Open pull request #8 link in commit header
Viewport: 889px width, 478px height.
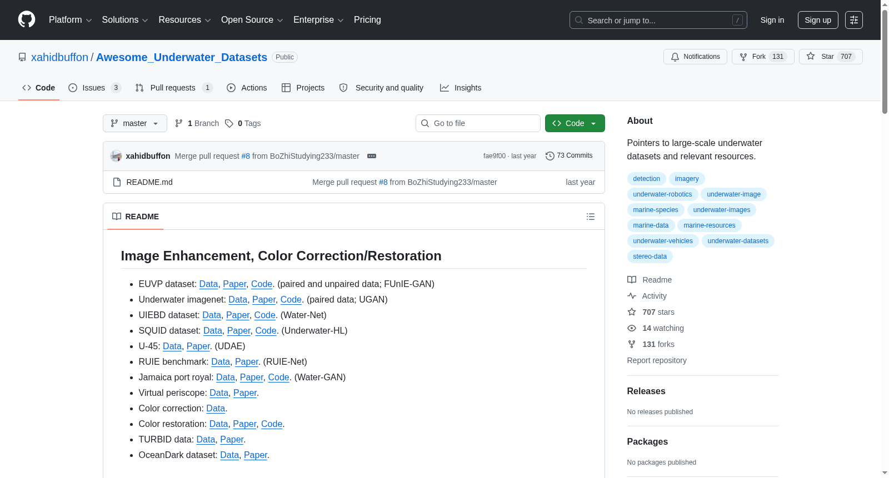click(246, 156)
